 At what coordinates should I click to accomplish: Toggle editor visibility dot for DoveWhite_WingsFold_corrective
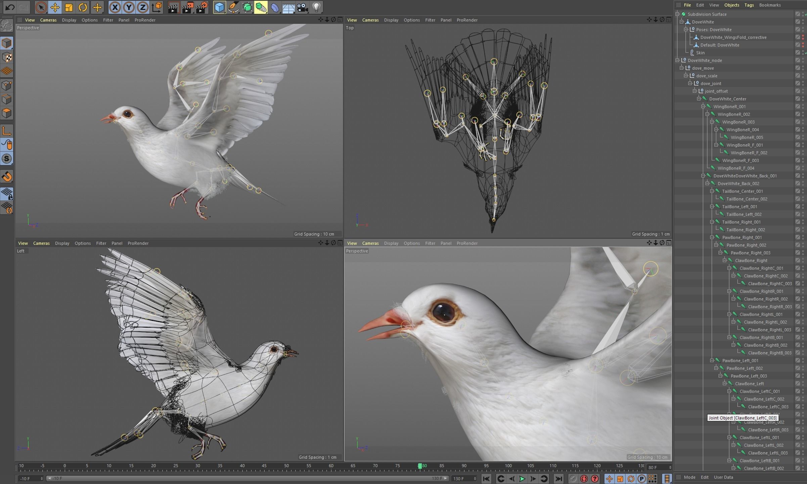(803, 36)
